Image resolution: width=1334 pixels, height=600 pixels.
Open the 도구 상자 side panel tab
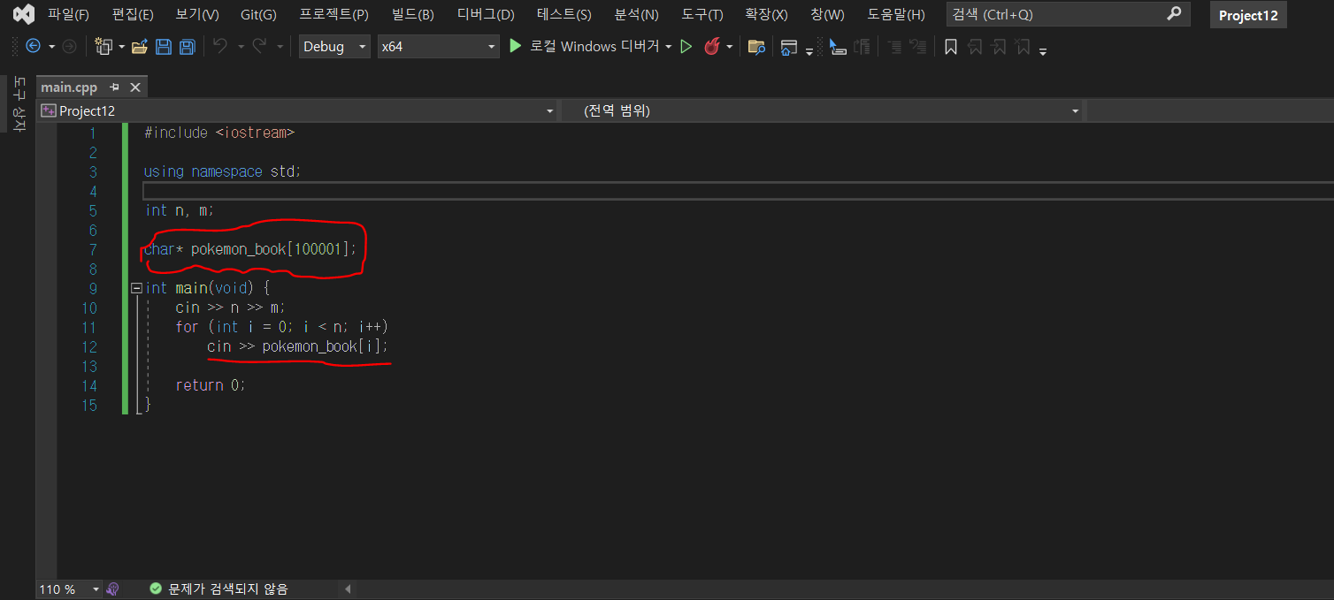[x=19, y=103]
